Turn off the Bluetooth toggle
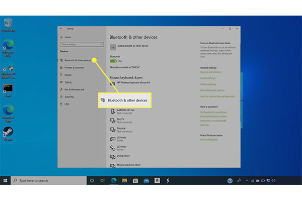302x201 pixels. pyautogui.click(x=113, y=61)
